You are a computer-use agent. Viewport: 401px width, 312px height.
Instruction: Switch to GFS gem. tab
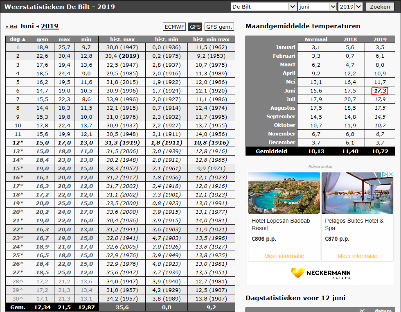(x=219, y=27)
